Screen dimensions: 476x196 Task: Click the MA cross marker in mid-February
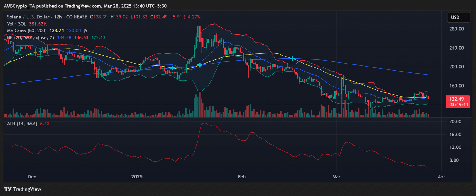(x=293, y=59)
